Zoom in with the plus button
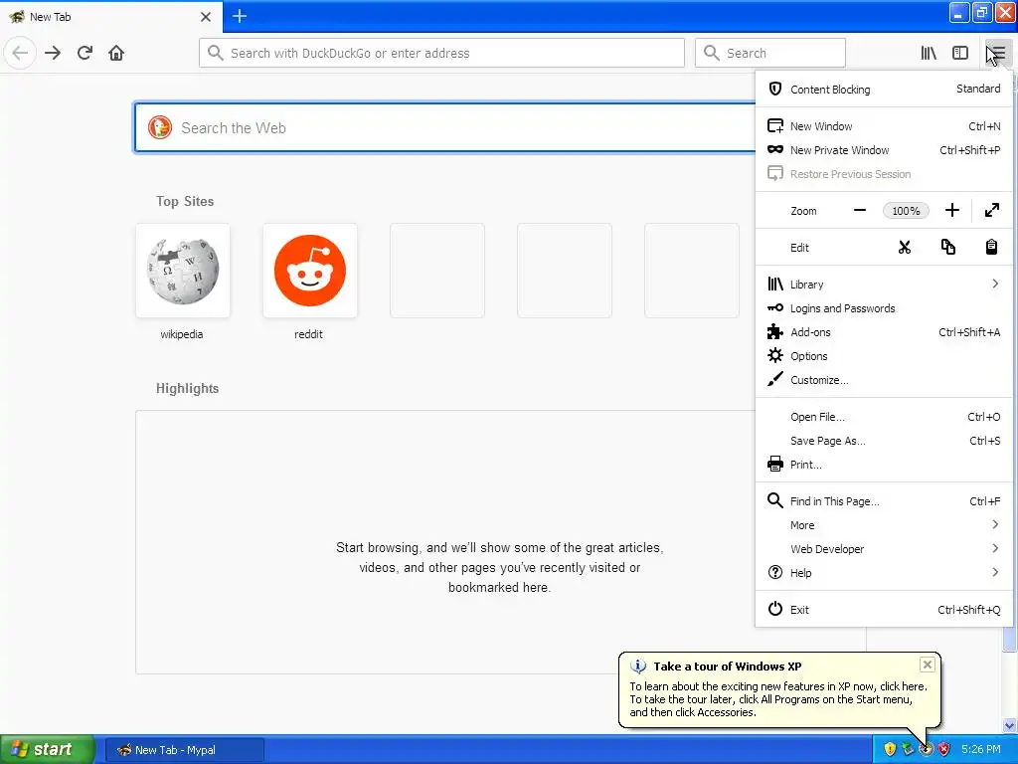1018x764 pixels. click(951, 211)
